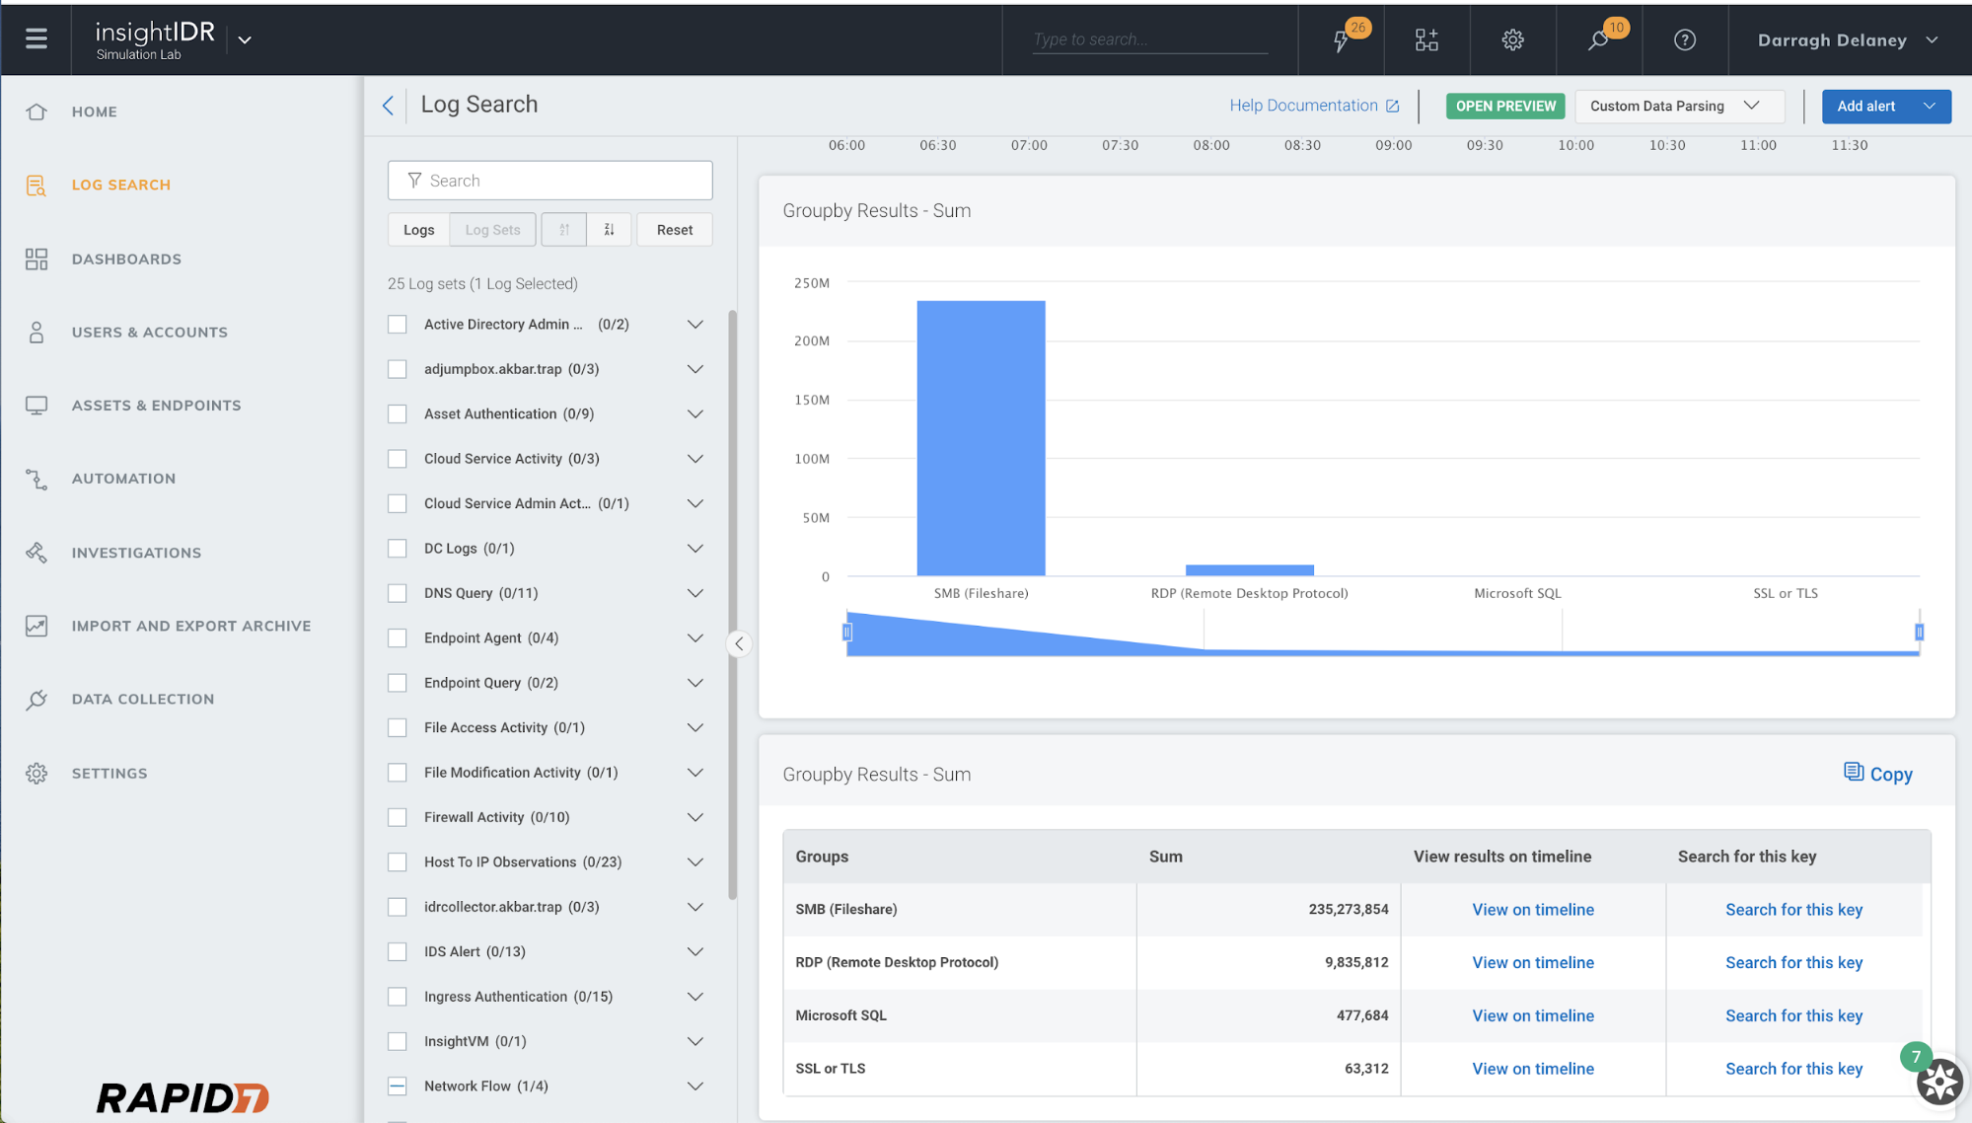Click the lightning bolt alerts icon
The height and width of the screenshot is (1123, 1972).
[x=1341, y=40]
